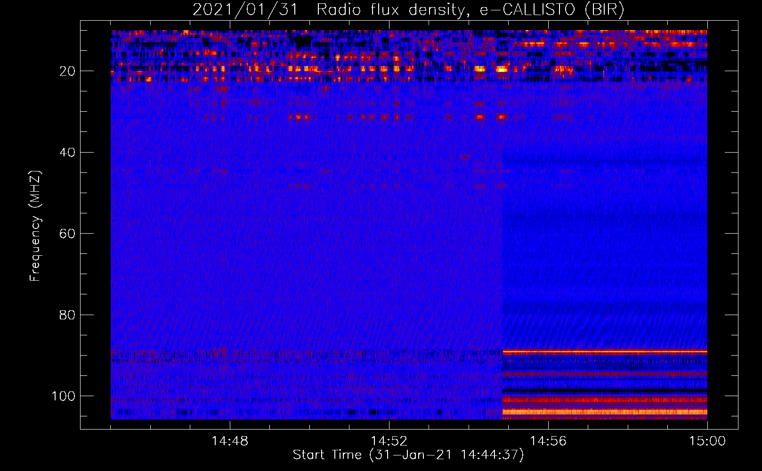Viewport: 762px width, 471px height.
Task: Click the 14:56 time tick label
Action: (x=548, y=441)
